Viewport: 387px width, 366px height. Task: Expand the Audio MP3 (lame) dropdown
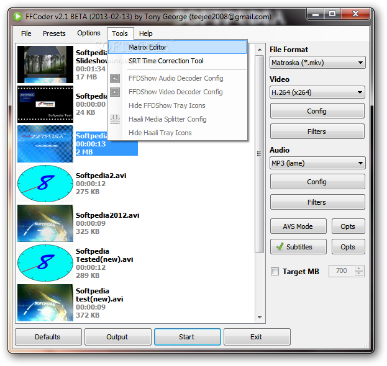pyautogui.click(x=317, y=163)
